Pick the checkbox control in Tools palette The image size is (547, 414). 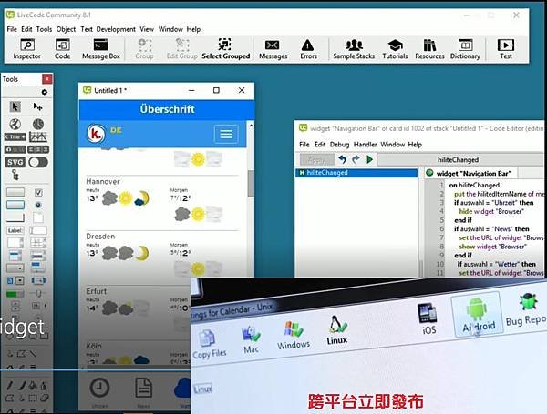(38, 192)
